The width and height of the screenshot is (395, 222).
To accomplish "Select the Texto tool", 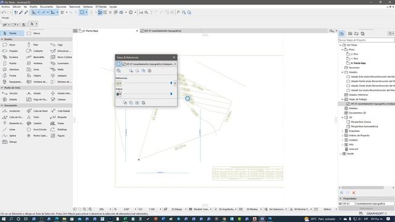I will click(x=36, y=117).
